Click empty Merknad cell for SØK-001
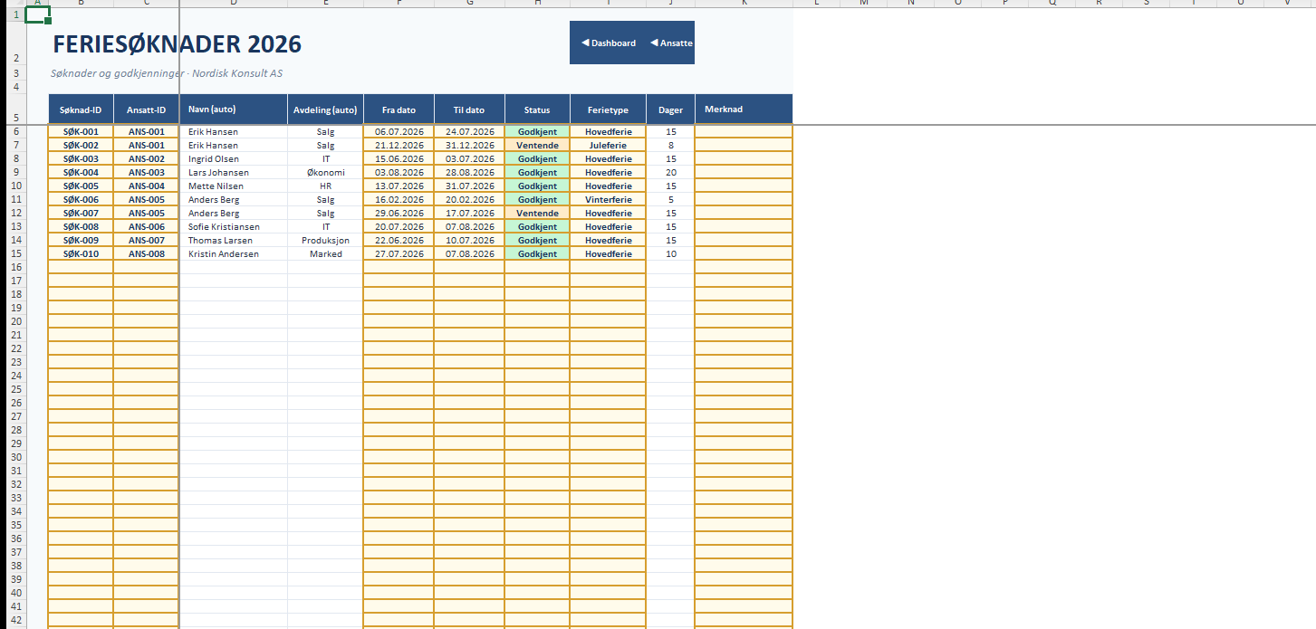1316x629 pixels. point(743,132)
